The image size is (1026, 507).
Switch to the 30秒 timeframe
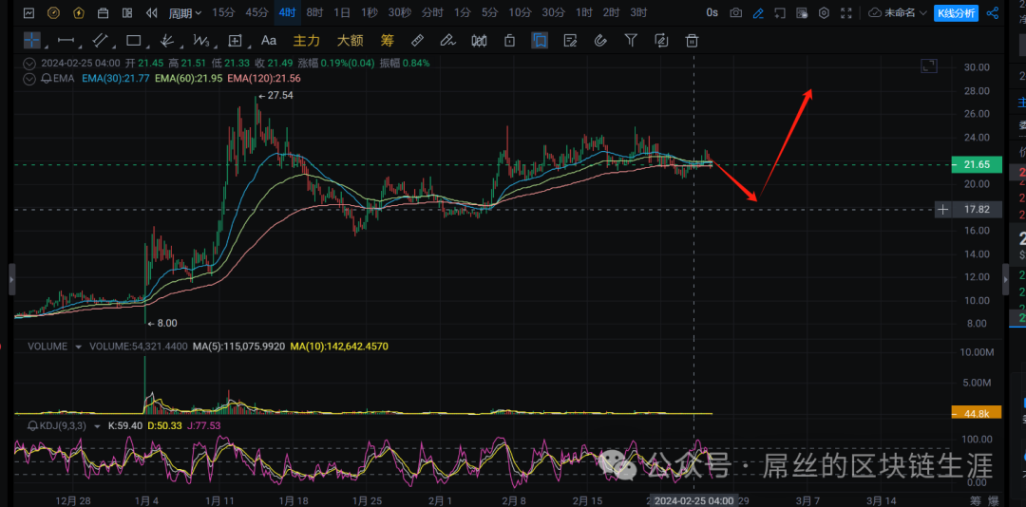click(x=399, y=12)
